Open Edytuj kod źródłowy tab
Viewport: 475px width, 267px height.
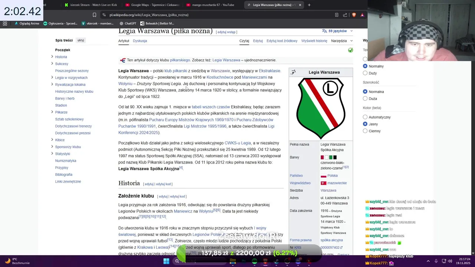click(282, 41)
